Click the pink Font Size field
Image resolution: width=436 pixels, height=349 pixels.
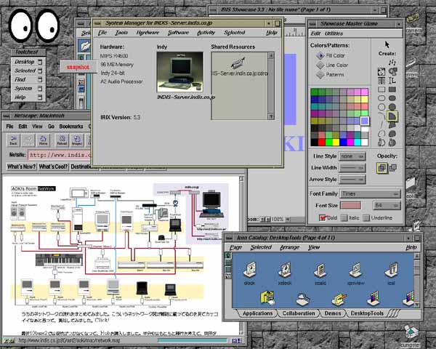pos(350,205)
